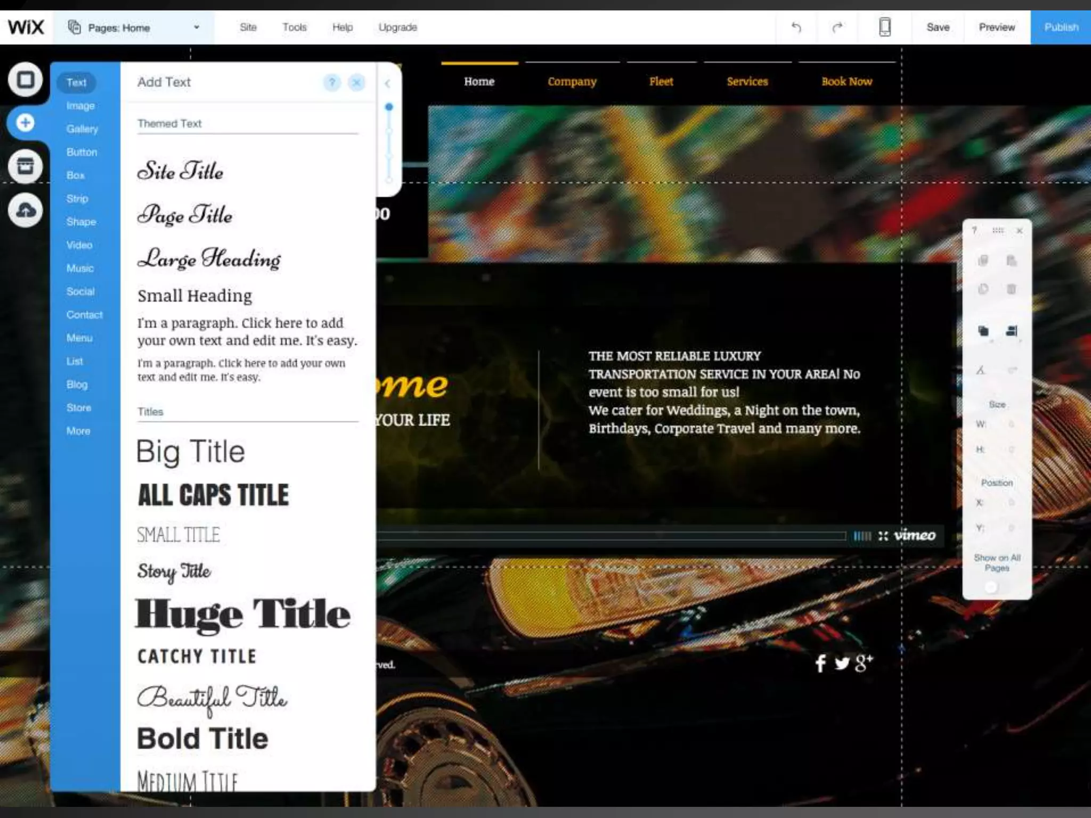Click the redo arrow
The width and height of the screenshot is (1091, 818).
(837, 27)
